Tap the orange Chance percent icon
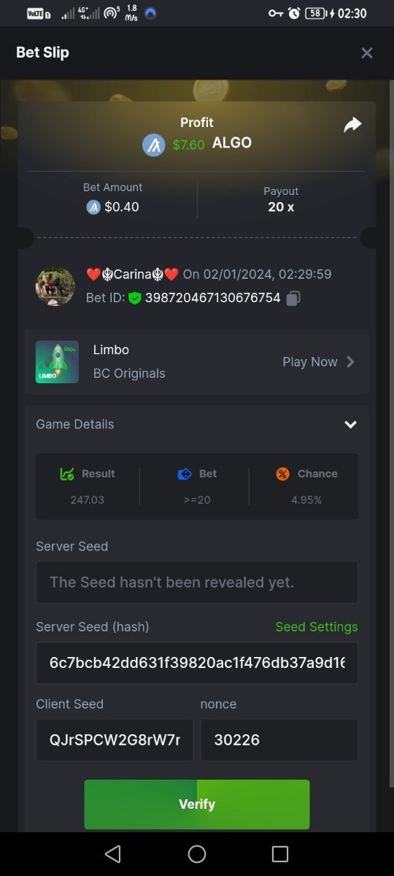Image resolution: width=394 pixels, height=876 pixels. (x=282, y=474)
